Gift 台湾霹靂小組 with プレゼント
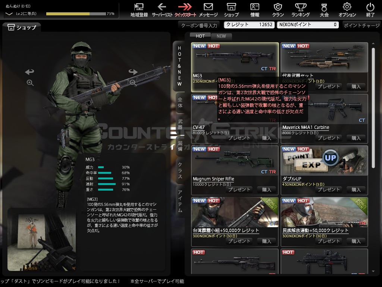 click(x=239, y=241)
